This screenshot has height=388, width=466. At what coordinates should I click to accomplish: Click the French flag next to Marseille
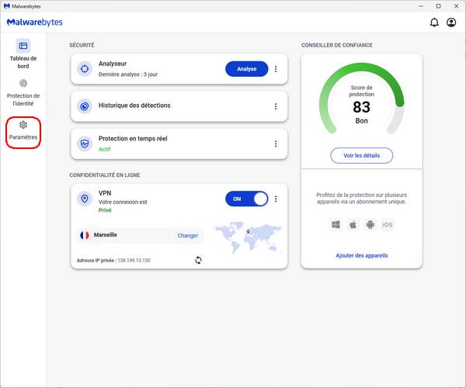[x=85, y=235]
